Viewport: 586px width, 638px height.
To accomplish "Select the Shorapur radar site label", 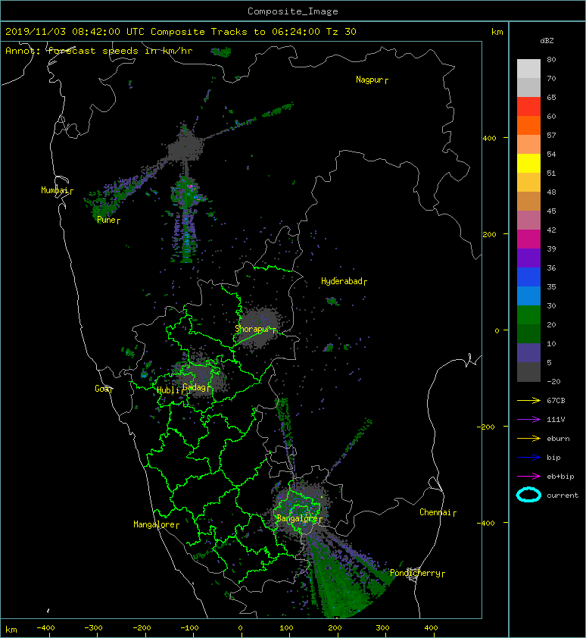I will coord(255,329).
